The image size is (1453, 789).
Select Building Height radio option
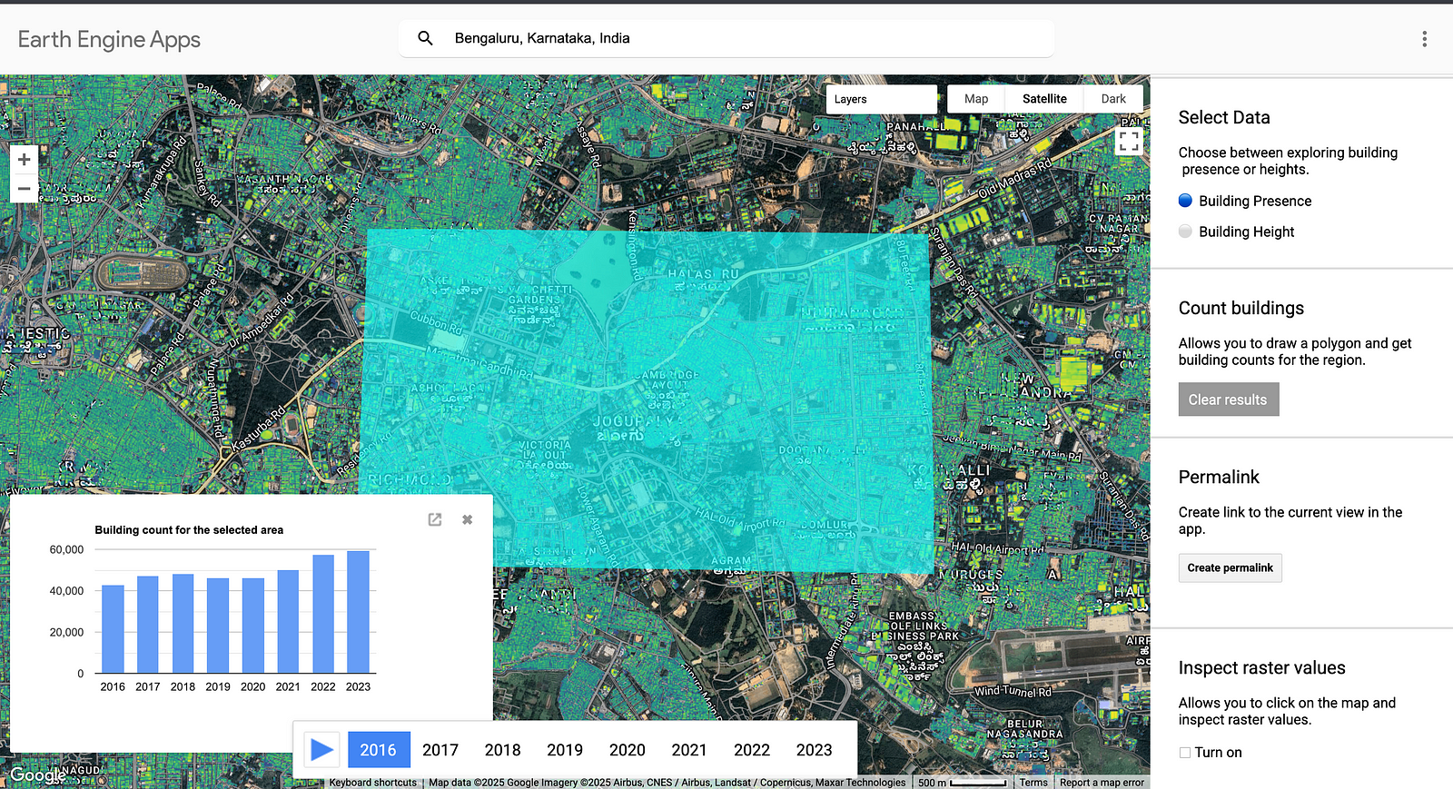pos(1185,232)
